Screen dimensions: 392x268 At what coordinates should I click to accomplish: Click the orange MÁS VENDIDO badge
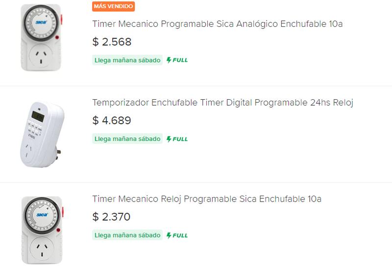point(113,6)
